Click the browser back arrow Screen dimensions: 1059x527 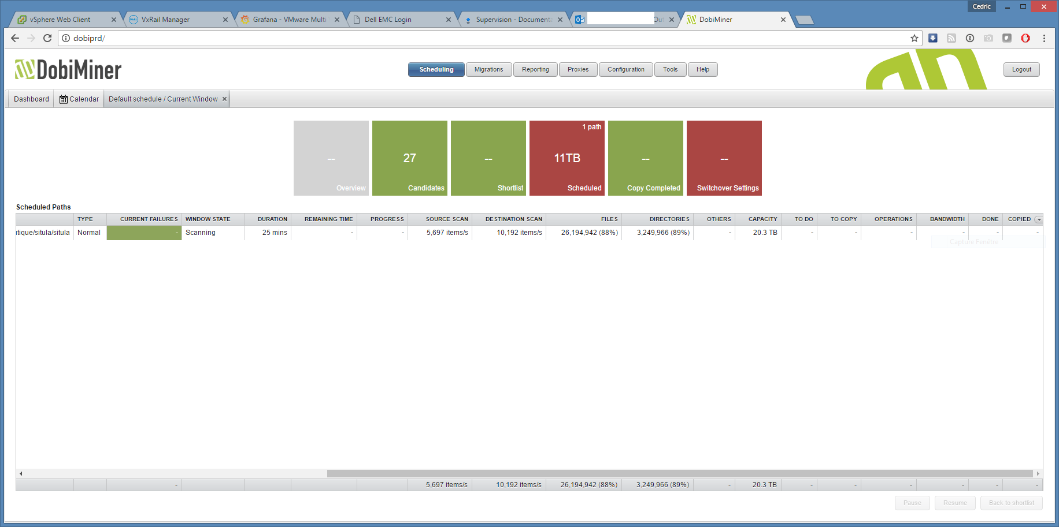click(15, 38)
